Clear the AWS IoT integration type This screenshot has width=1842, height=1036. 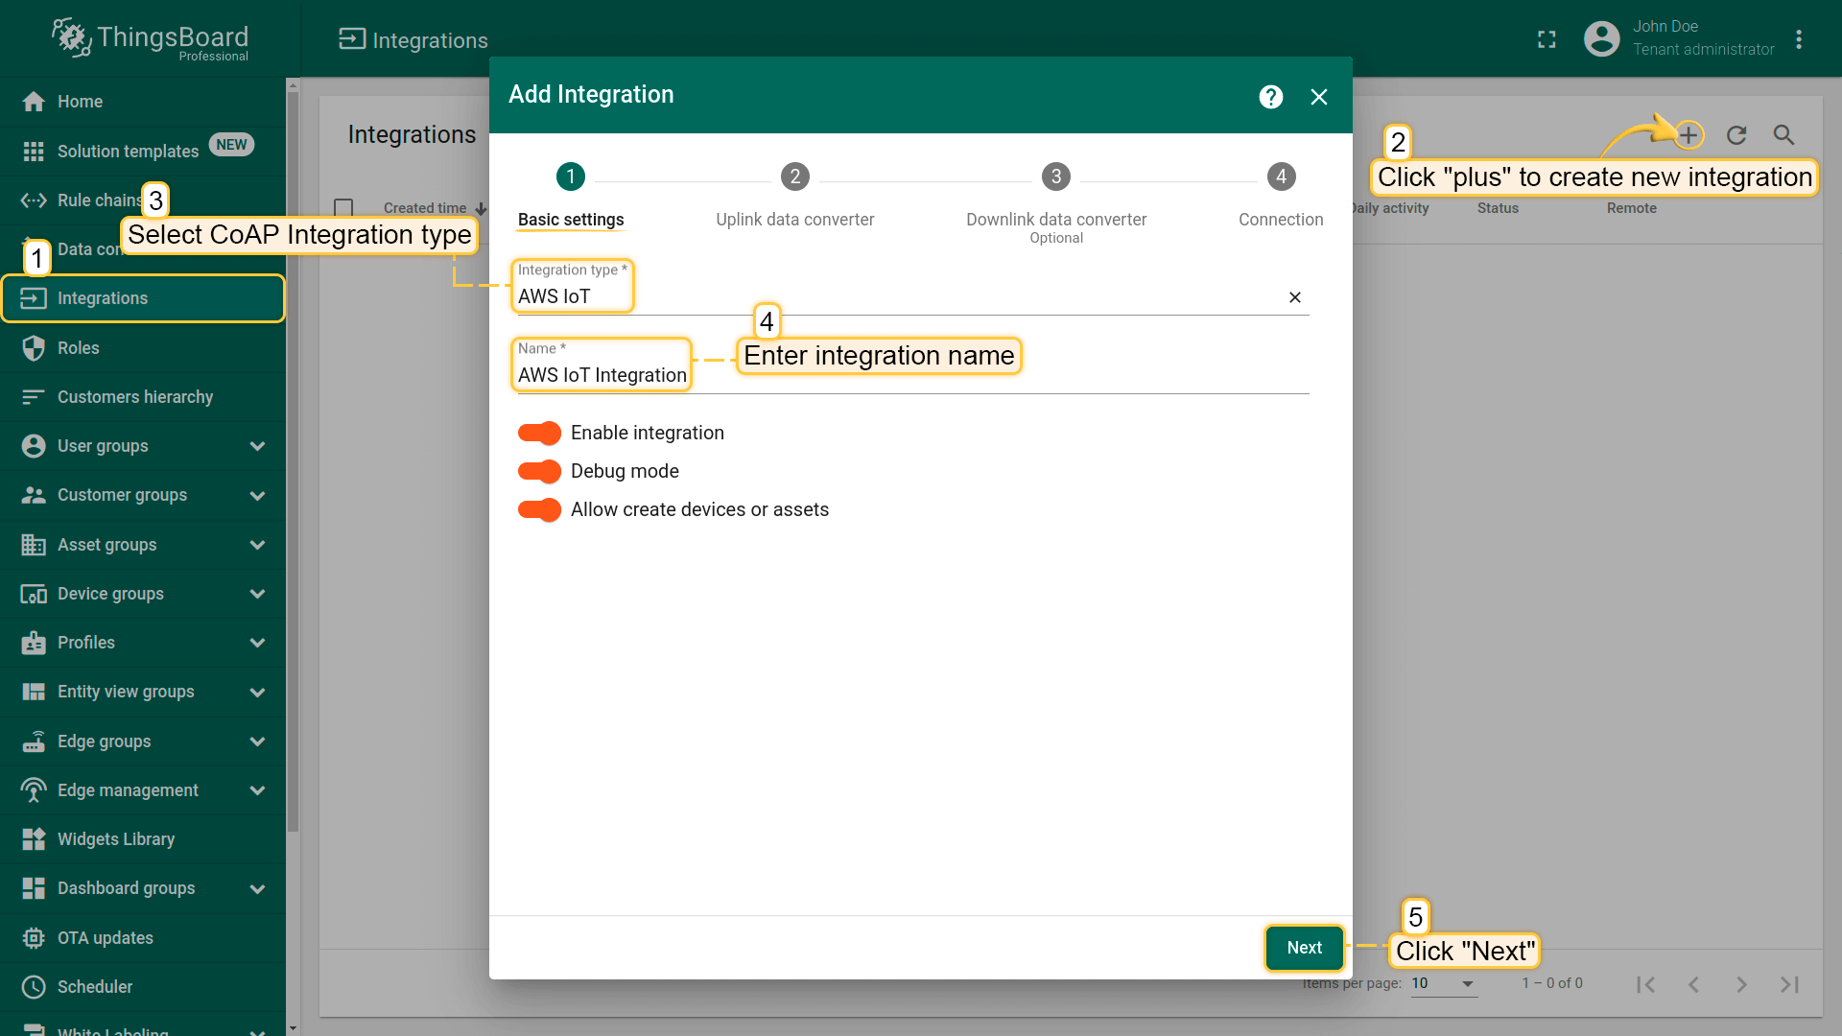pyautogui.click(x=1294, y=297)
